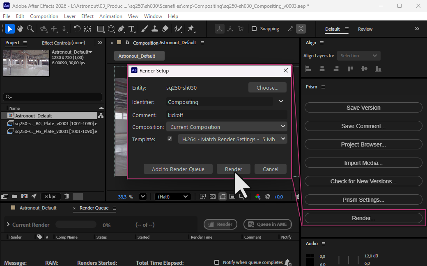Switch to the Review workspace tab
Image resolution: width=427 pixels, height=266 pixels.
(x=365, y=29)
